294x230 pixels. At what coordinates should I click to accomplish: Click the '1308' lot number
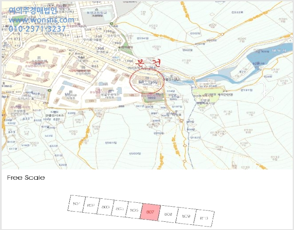pyautogui.click(x=100, y=49)
